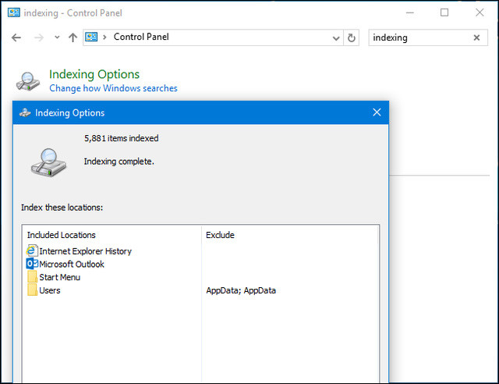This screenshot has width=499, height=384.
Task: Clear the 'indexing' search text
Action: (476, 37)
